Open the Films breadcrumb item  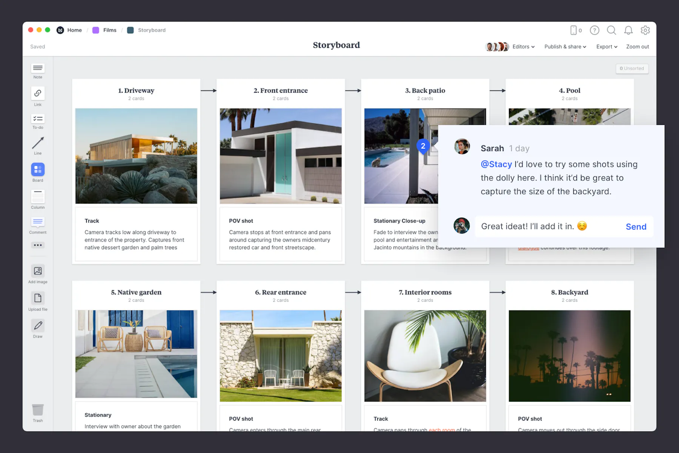point(110,30)
